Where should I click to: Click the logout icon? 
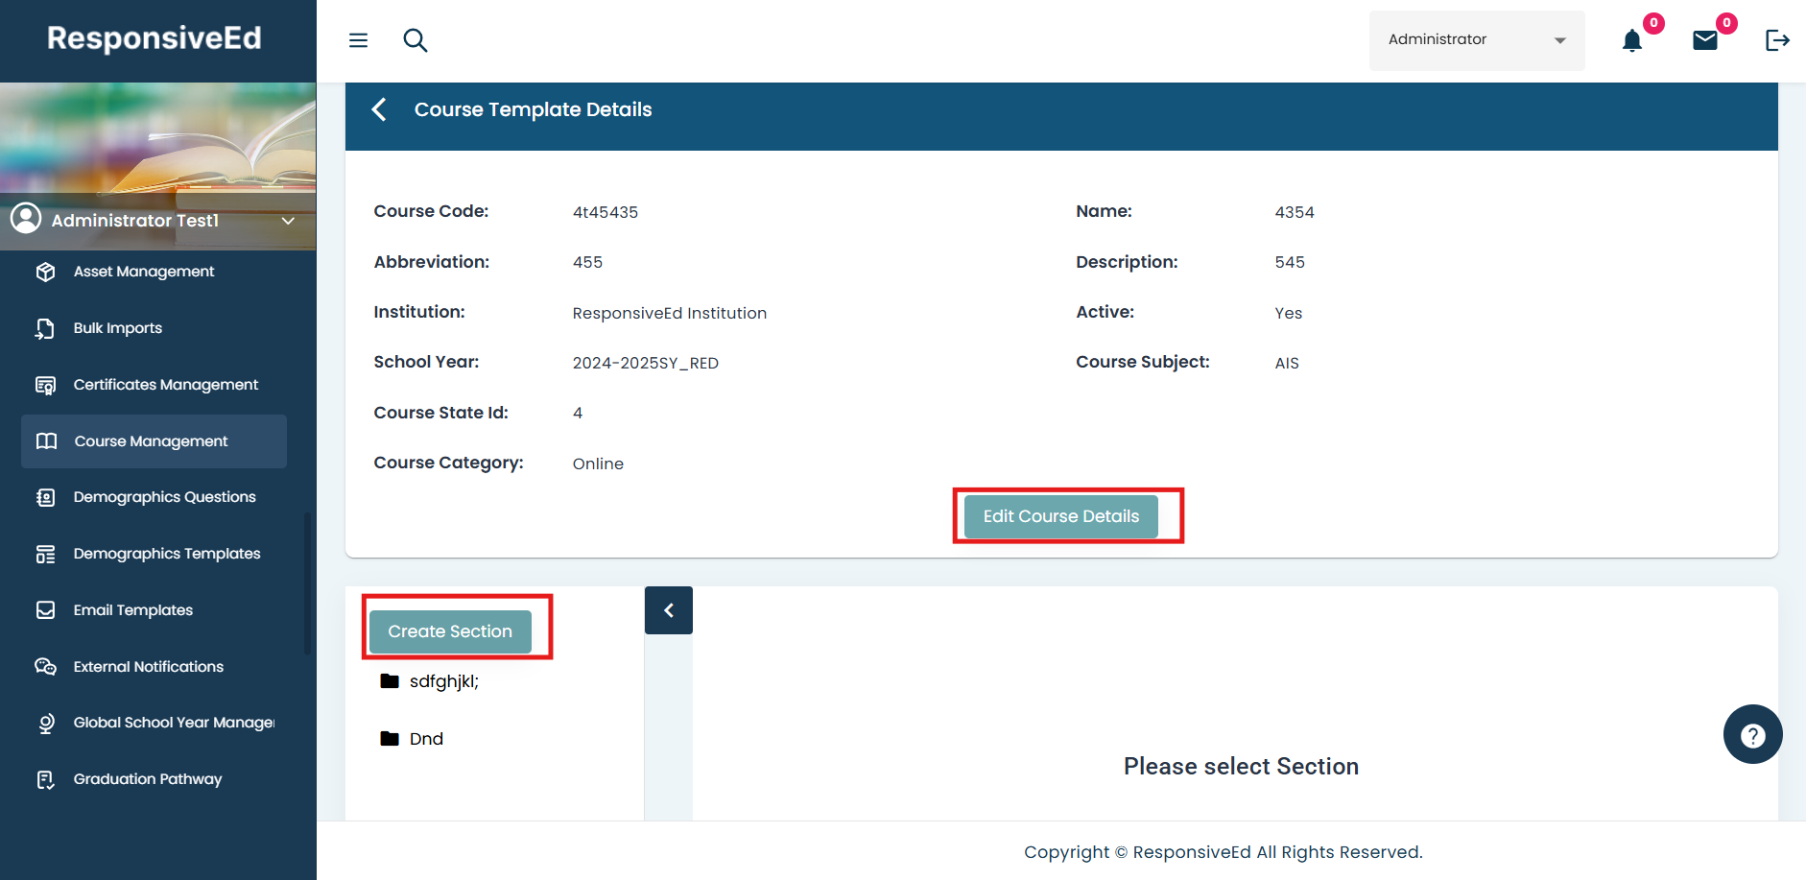(x=1777, y=40)
